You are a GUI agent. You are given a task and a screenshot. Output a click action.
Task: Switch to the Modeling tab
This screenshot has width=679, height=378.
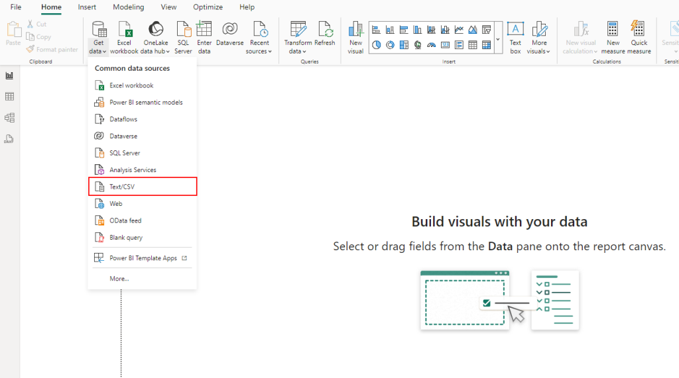[x=128, y=7]
